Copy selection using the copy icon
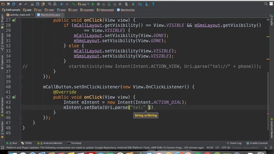 [38, 4]
